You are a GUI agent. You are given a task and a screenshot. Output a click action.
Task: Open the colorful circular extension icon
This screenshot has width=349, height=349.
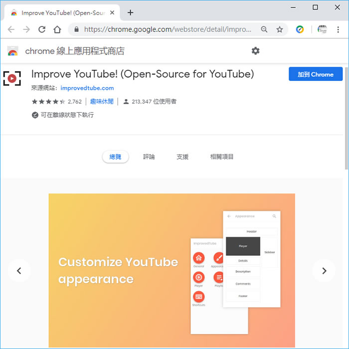300,29
